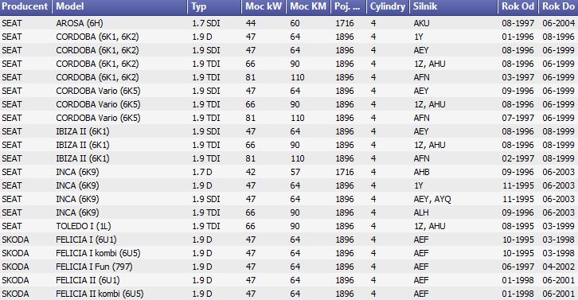Click engine code AHB

pyautogui.click(x=421, y=172)
